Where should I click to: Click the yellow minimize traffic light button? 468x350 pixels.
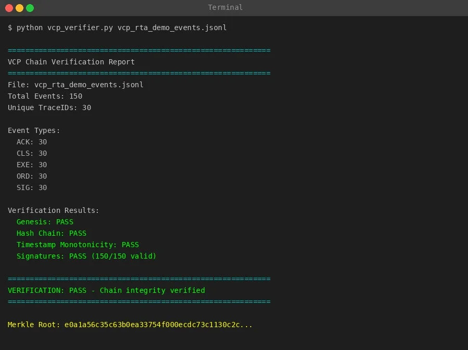tap(20, 8)
